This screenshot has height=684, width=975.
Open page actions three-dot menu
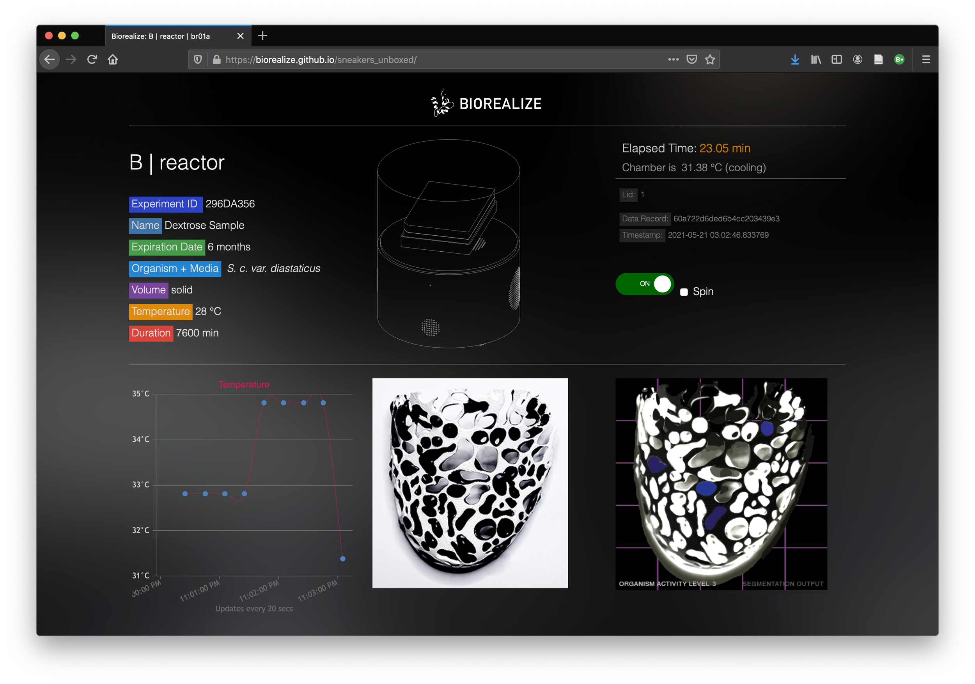[x=673, y=59]
